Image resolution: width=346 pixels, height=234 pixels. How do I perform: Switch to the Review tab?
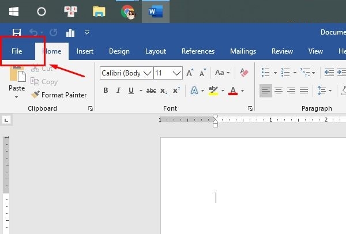282,51
